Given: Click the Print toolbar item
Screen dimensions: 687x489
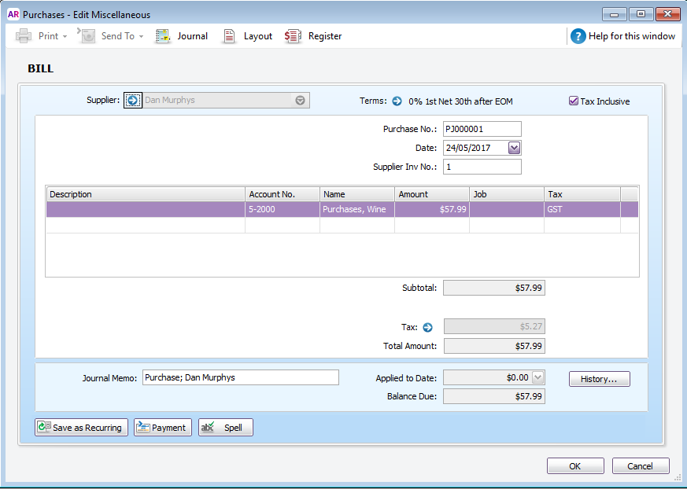Looking at the screenshot, I should [41, 36].
